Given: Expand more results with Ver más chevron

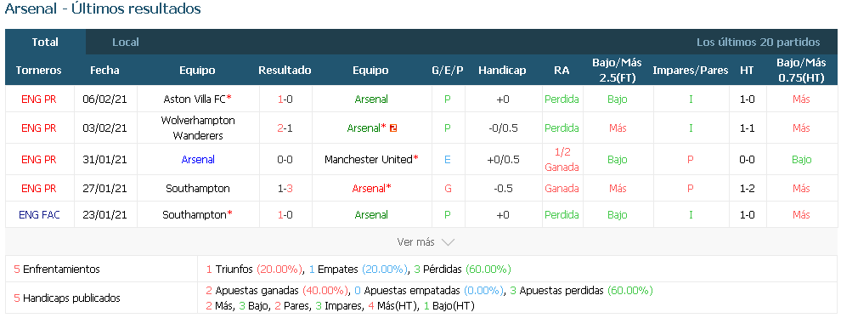Looking at the screenshot, I should click(x=426, y=242).
